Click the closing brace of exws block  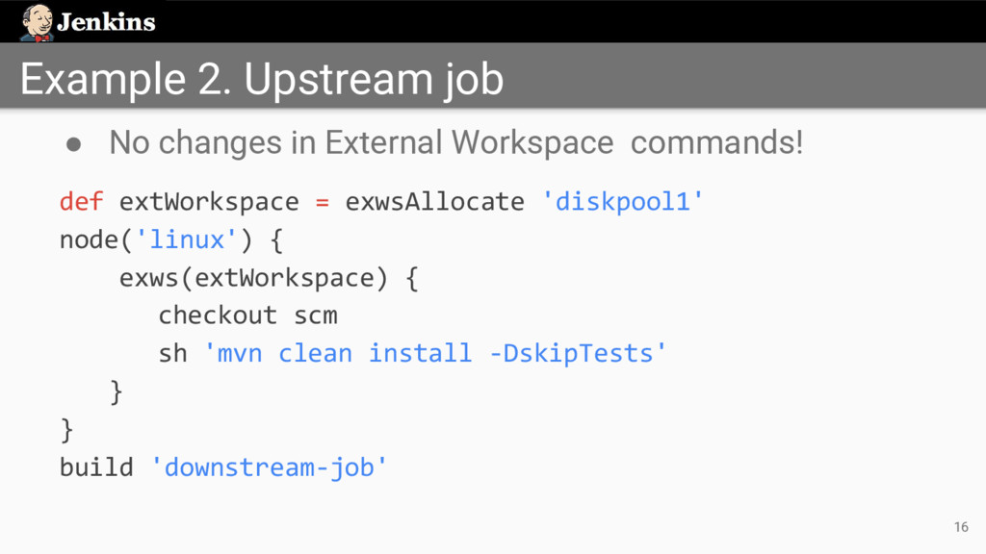point(117,391)
